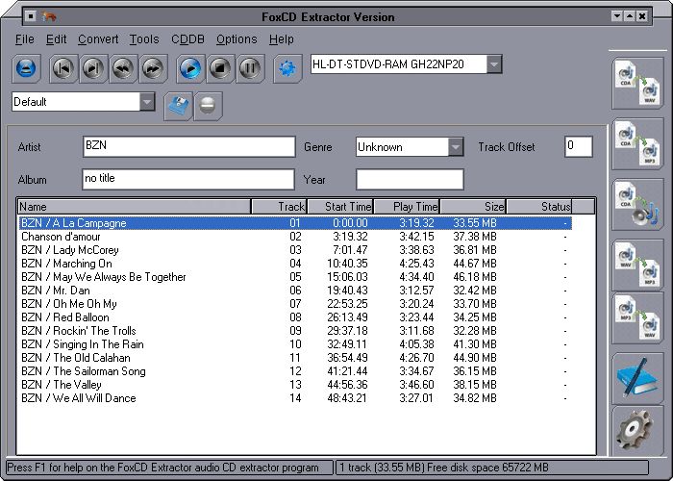
Task: Select track BZN / Singing In The Rain
Action: point(295,344)
